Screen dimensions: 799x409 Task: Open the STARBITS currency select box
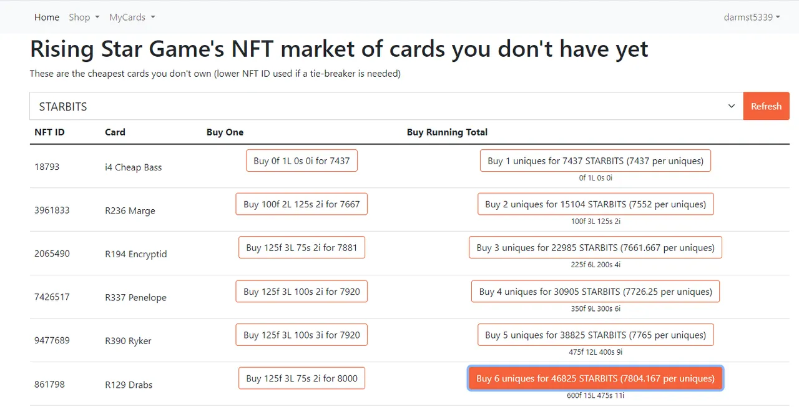(386, 106)
